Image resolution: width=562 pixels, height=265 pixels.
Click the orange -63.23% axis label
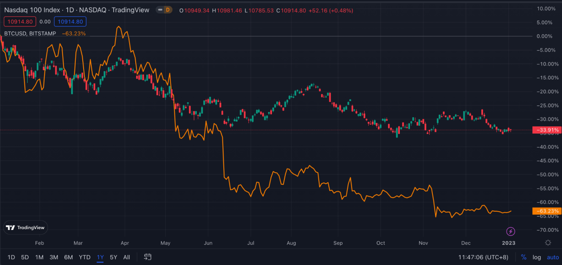(547, 211)
